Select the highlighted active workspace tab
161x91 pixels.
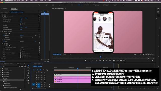[79, 5]
